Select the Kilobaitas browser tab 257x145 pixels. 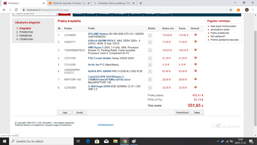[x=24, y=3]
